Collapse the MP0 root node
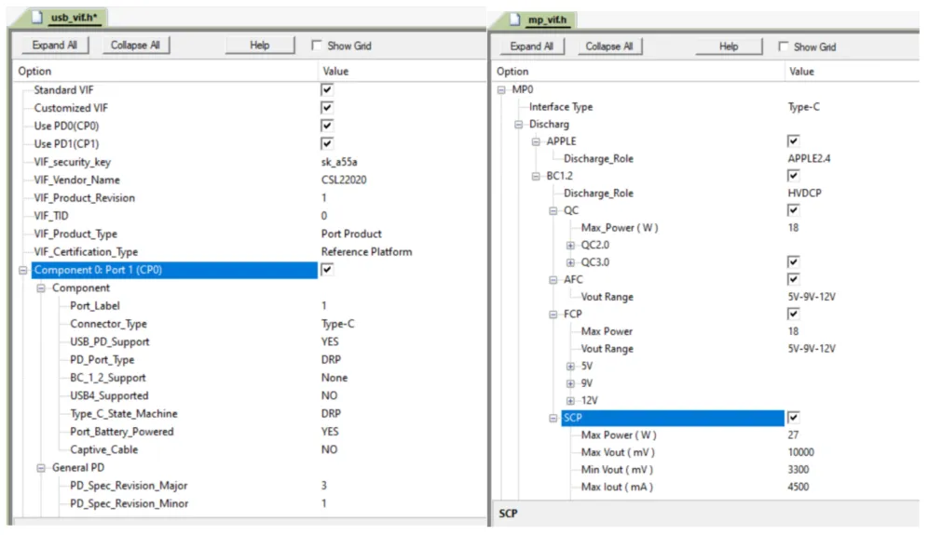Viewport: 928px width, 535px height. point(501,90)
